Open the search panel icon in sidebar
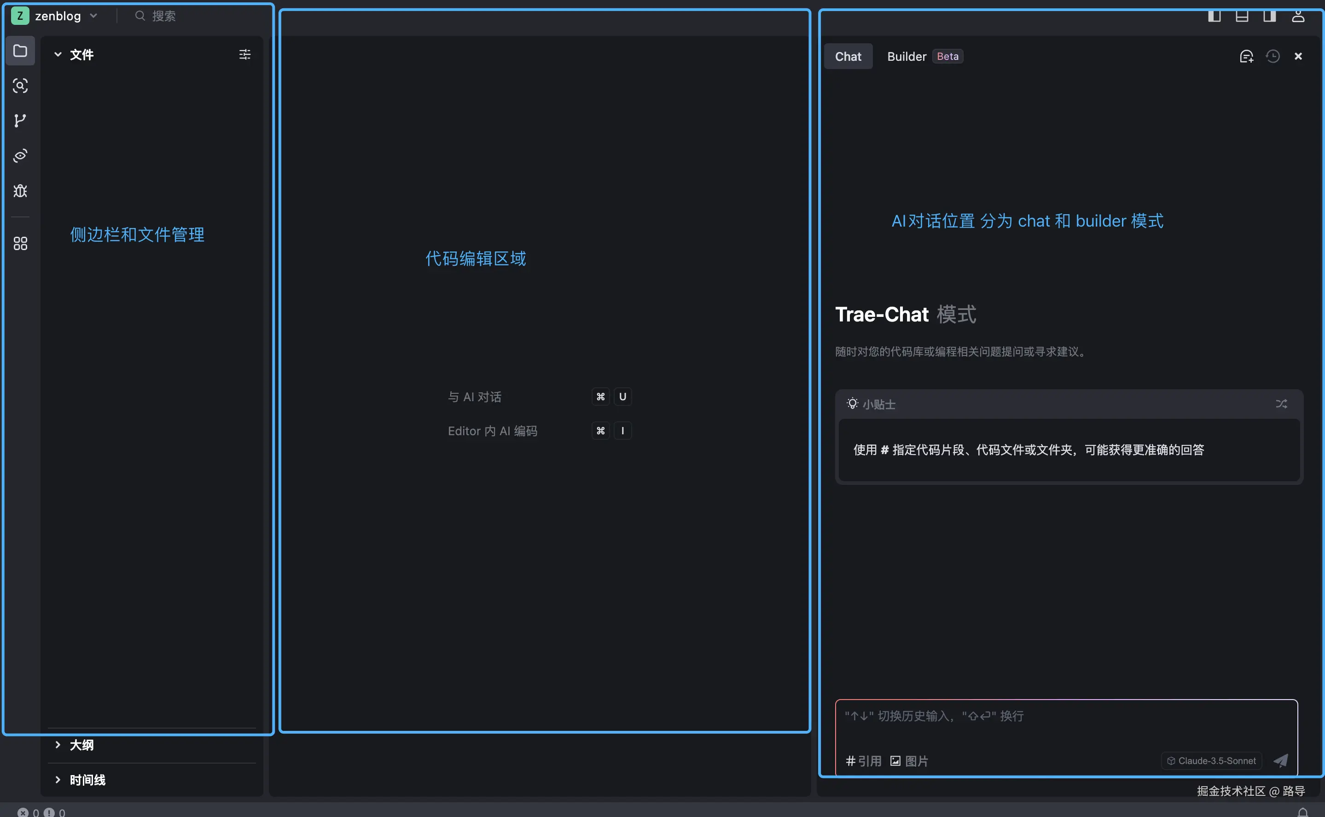Image resolution: width=1325 pixels, height=817 pixels. pyautogui.click(x=20, y=85)
